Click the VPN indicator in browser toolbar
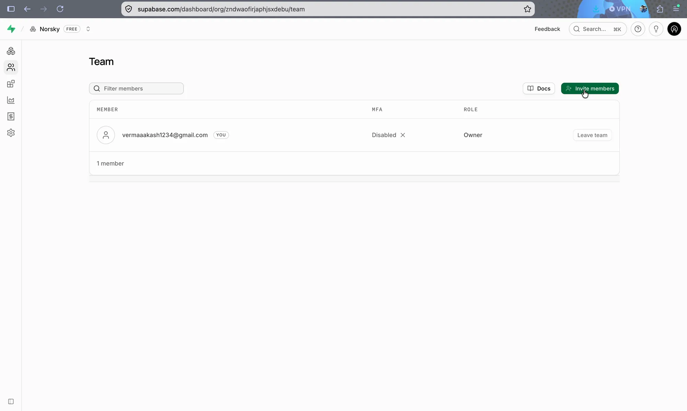 (620, 9)
